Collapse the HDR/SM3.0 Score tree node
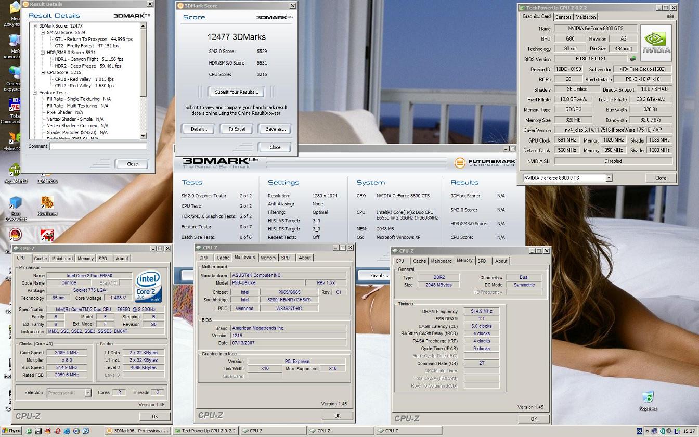The image size is (699, 437). coord(43,53)
